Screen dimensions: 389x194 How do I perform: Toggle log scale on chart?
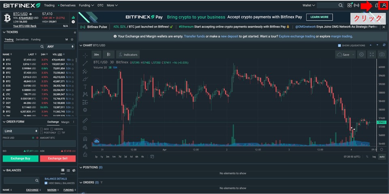374,157
